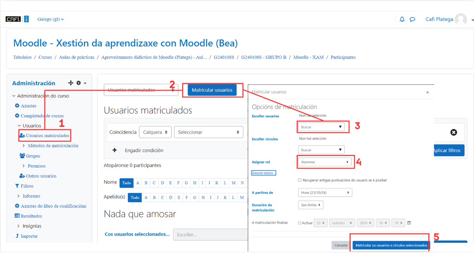The width and height of the screenshot is (474, 253).
Task: Click Matricular os usuarios e círculos seleccionados
Action: [x=391, y=245]
